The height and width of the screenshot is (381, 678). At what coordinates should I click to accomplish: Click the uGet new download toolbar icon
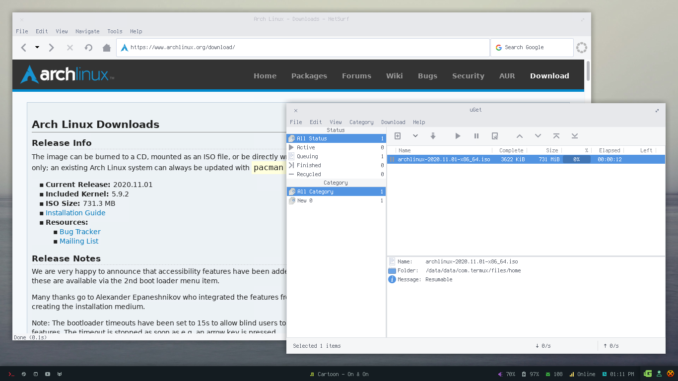[397, 136]
